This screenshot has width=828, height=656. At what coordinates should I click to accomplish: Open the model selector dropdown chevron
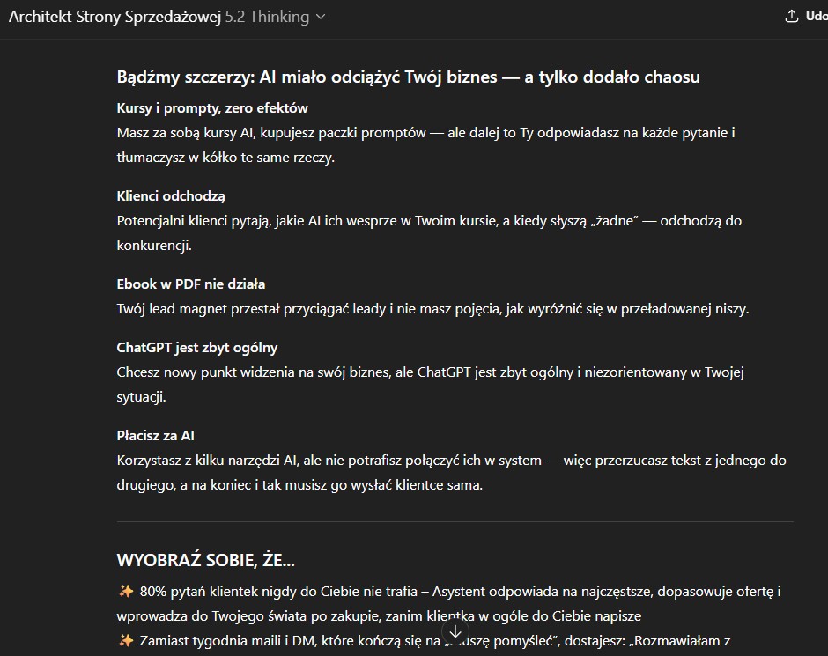pyautogui.click(x=320, y=17)
